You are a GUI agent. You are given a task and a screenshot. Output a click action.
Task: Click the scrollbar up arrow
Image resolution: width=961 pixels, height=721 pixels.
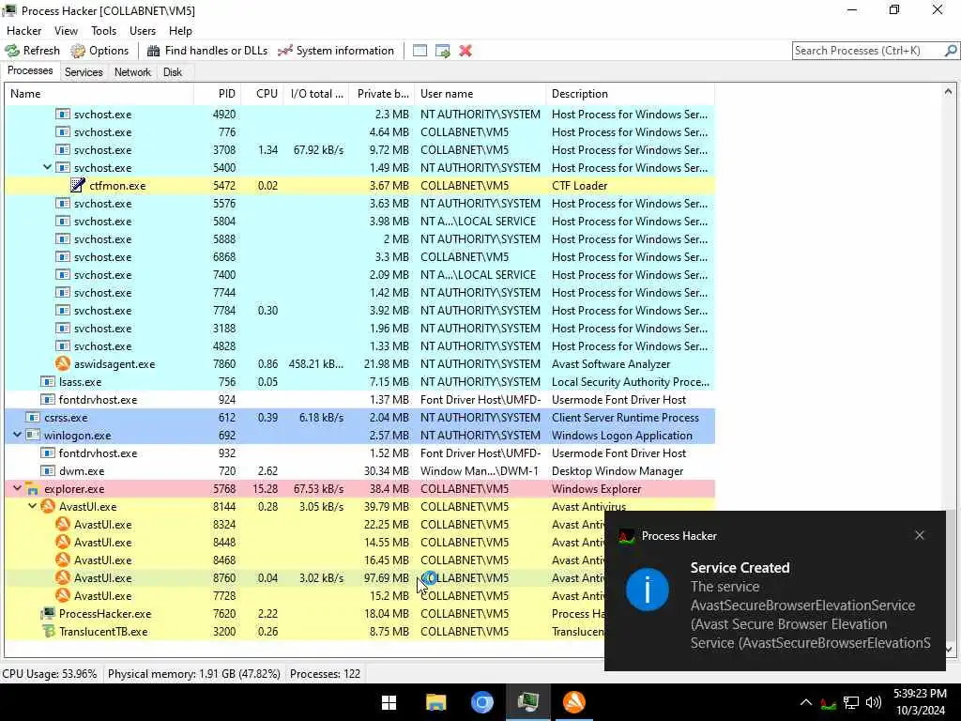[948, 92]
